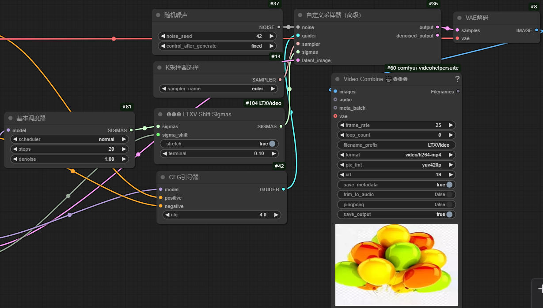Click the #81 badge above 基本调度器
The height and width of the screenshot is (308, 543).
[127, 107]
